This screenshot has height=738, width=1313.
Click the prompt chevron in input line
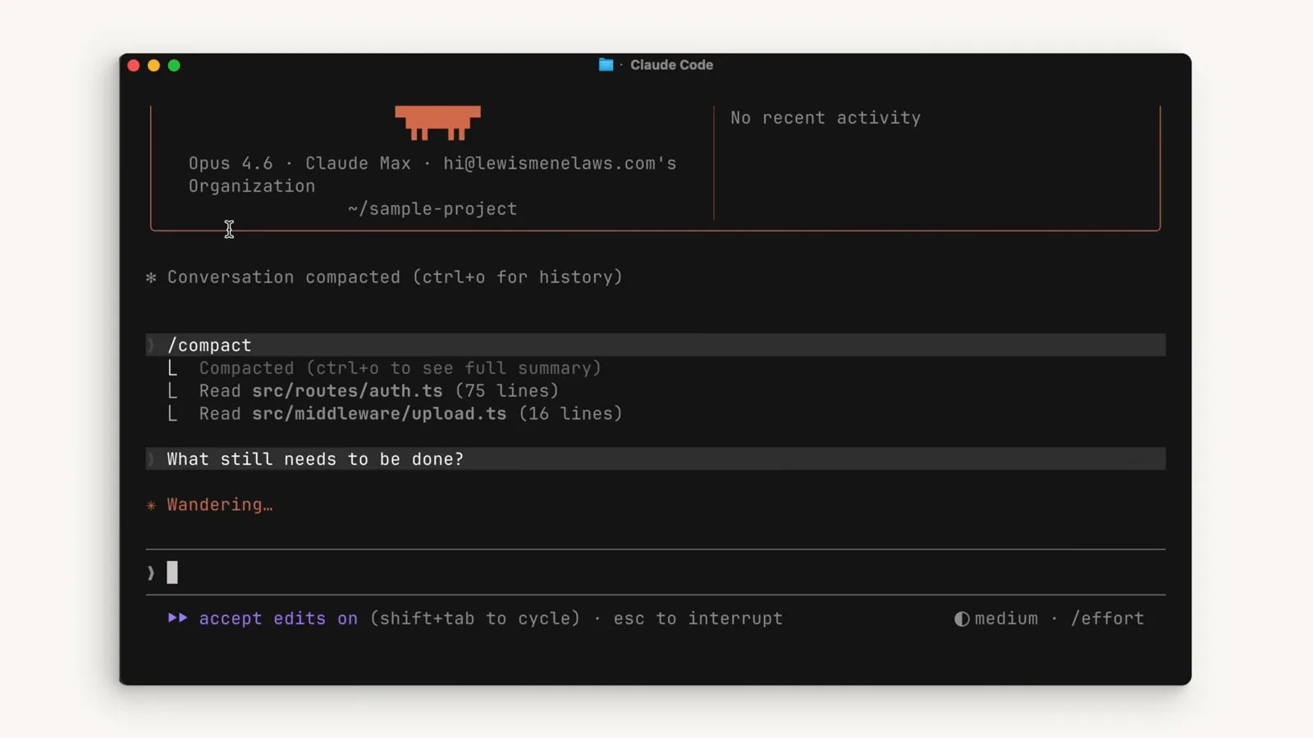151,572
